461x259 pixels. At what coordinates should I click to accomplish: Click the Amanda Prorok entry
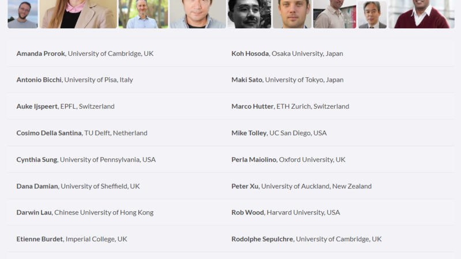point(85,54)
